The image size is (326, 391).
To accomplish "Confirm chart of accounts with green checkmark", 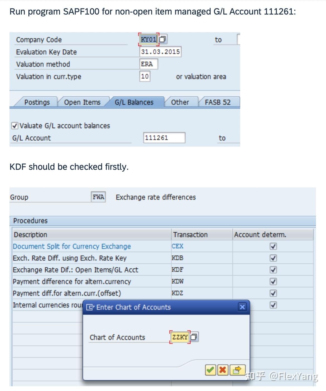I will tap(210, 370).
